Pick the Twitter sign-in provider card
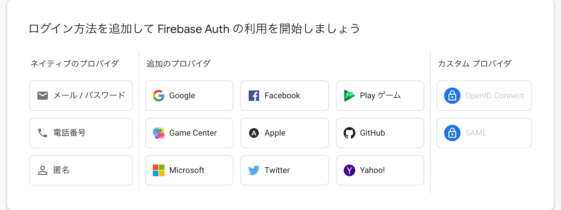561x210 pixels. coord(285,170)
